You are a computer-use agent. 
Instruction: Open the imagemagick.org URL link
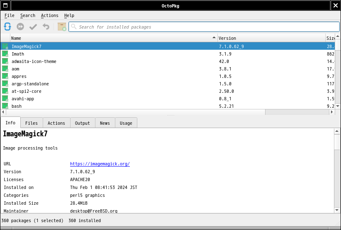pyautogui.click(x=100, y=164)
